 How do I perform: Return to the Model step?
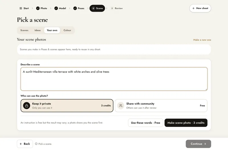[60, 8]
